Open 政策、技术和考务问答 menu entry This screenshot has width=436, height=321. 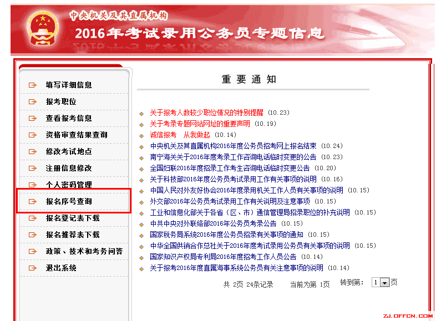[84, 251]
